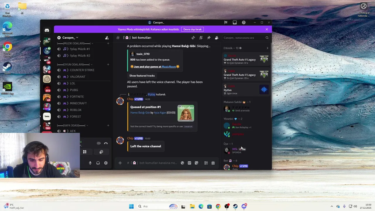Open the MusicRoom link
This screenshot has height=211, width=375.
pos(169,67)
